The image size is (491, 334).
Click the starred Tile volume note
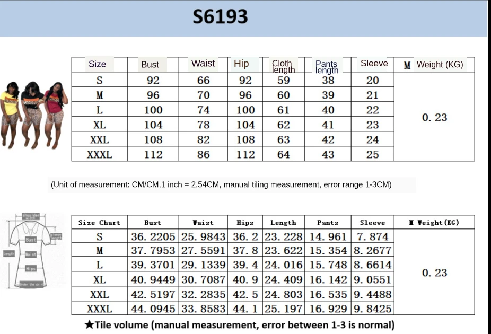pos(240,325)
